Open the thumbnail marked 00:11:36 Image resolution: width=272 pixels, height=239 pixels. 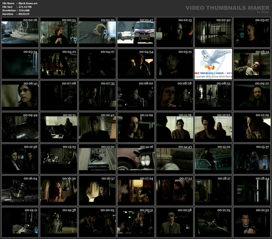click(x=175, y=127)
